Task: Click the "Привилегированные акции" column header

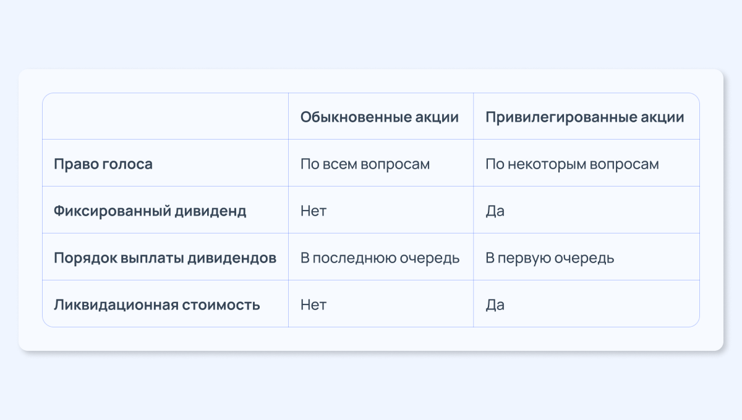Action: [x=584, y=117]
